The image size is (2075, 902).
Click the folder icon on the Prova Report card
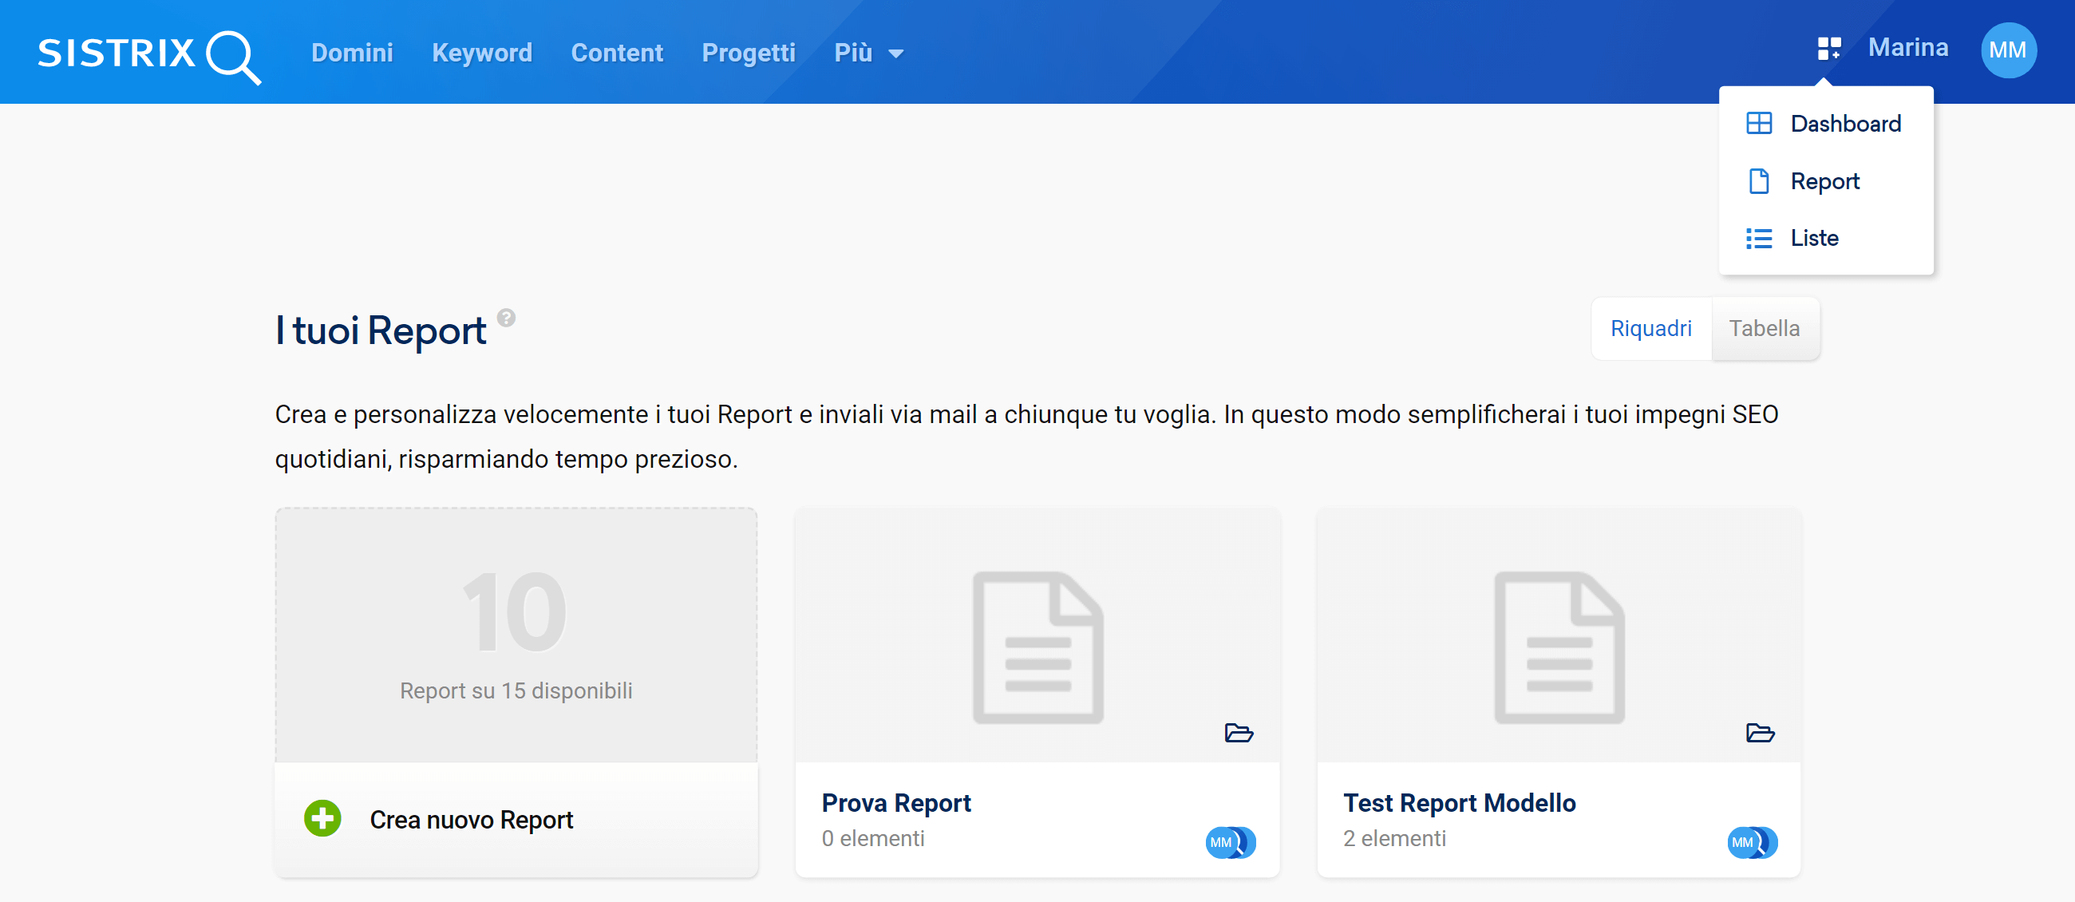pos(1238,733)
